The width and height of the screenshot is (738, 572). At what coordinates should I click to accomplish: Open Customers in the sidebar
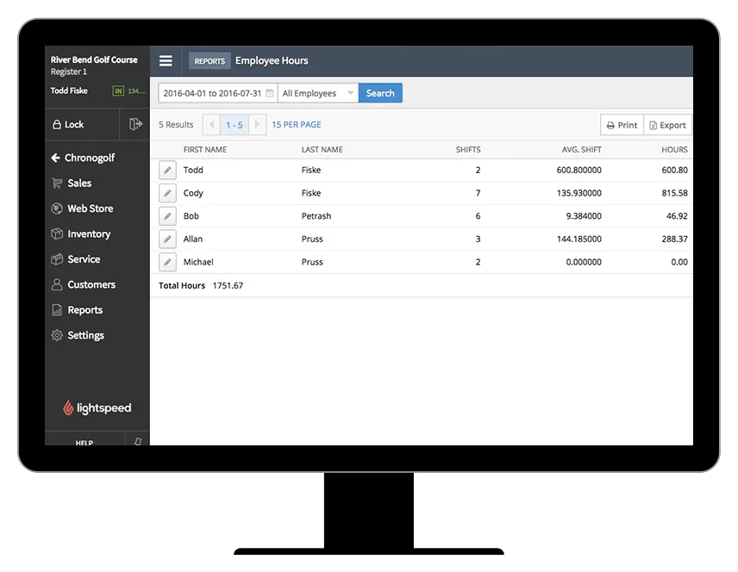tap(84, 284)
